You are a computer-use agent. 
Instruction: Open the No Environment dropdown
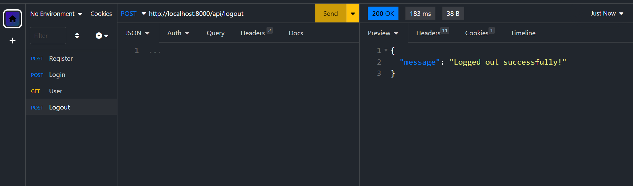56,14
